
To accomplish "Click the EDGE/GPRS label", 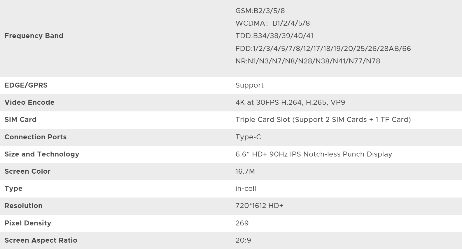I will [x=26, y=85].
